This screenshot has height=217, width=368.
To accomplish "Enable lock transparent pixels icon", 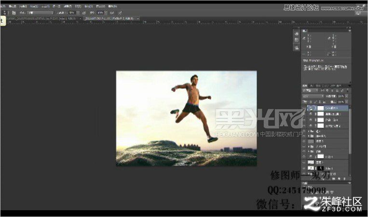I will click(x=311, y=102).
